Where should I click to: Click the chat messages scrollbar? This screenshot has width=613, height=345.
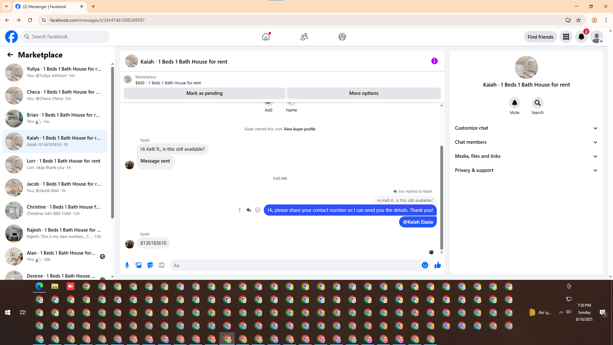tap(442, 197)
